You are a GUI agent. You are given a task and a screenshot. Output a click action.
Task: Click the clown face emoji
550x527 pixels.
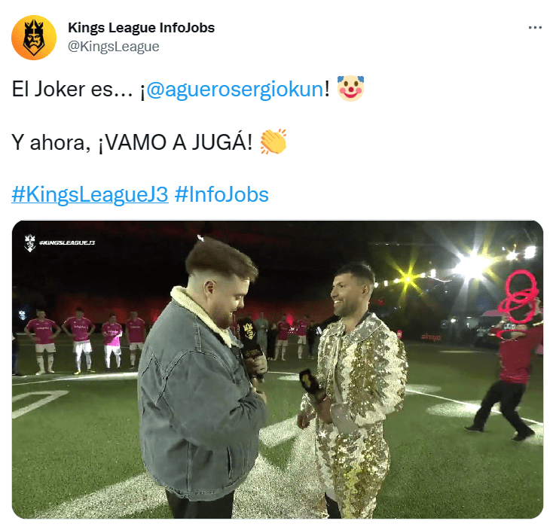350,88
